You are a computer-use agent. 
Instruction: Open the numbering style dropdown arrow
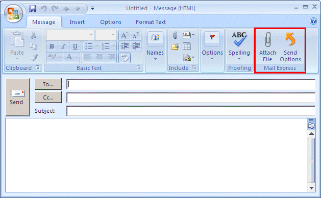(x=114, y=46)
